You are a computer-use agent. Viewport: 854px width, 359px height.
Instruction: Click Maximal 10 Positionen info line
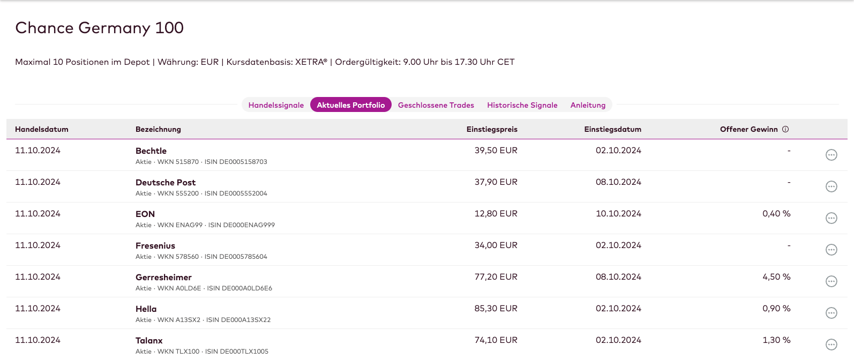pyautogui.click(x=265, y=62)
